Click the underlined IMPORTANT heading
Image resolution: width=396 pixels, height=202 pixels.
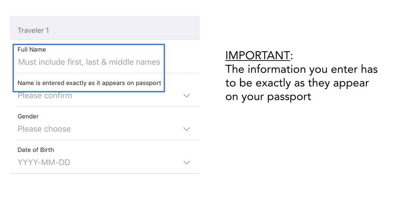point(257,56)
